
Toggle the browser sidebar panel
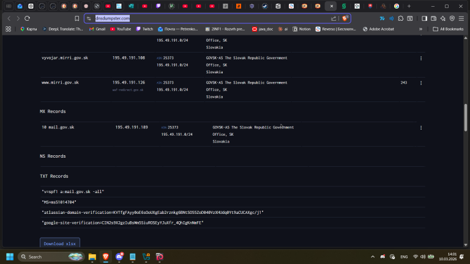click(x=424, y=18)
